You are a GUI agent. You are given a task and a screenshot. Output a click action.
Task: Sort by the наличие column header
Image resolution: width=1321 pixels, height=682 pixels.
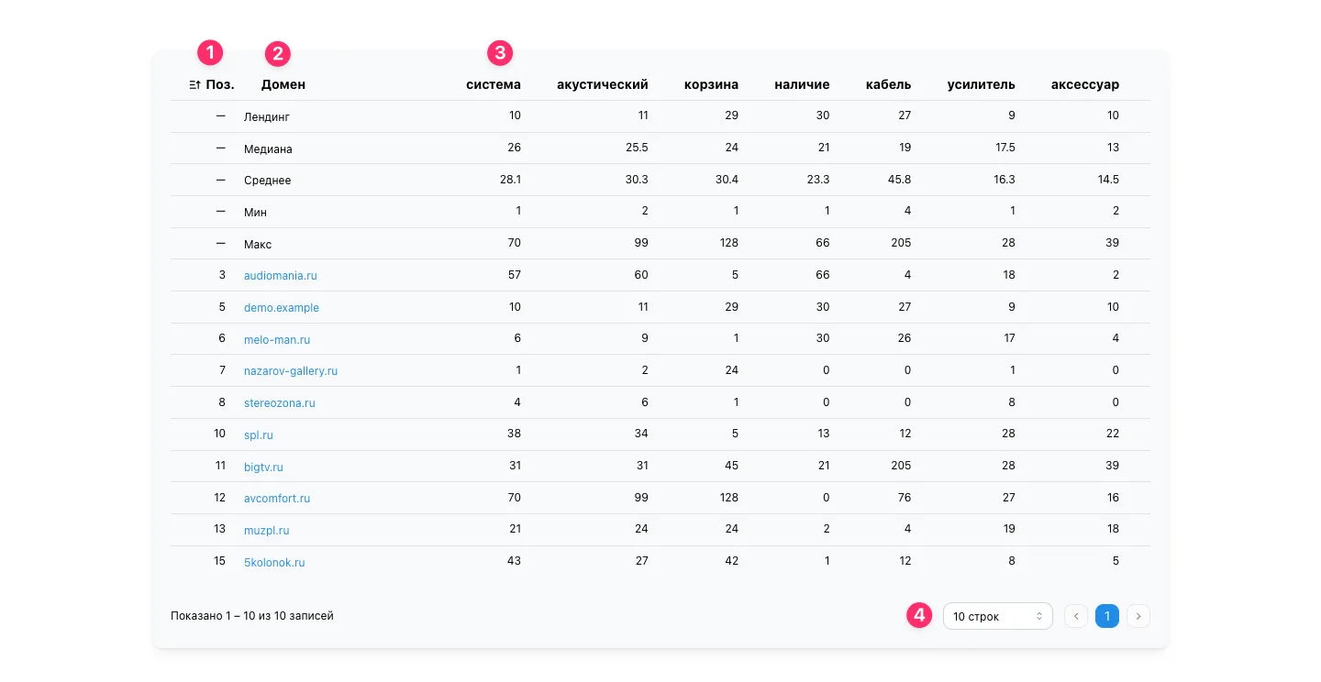(x=802, y=84)
